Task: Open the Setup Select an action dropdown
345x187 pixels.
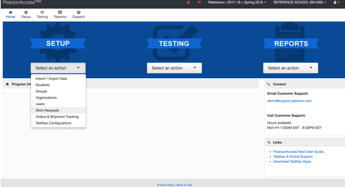Action: (58, 68)
